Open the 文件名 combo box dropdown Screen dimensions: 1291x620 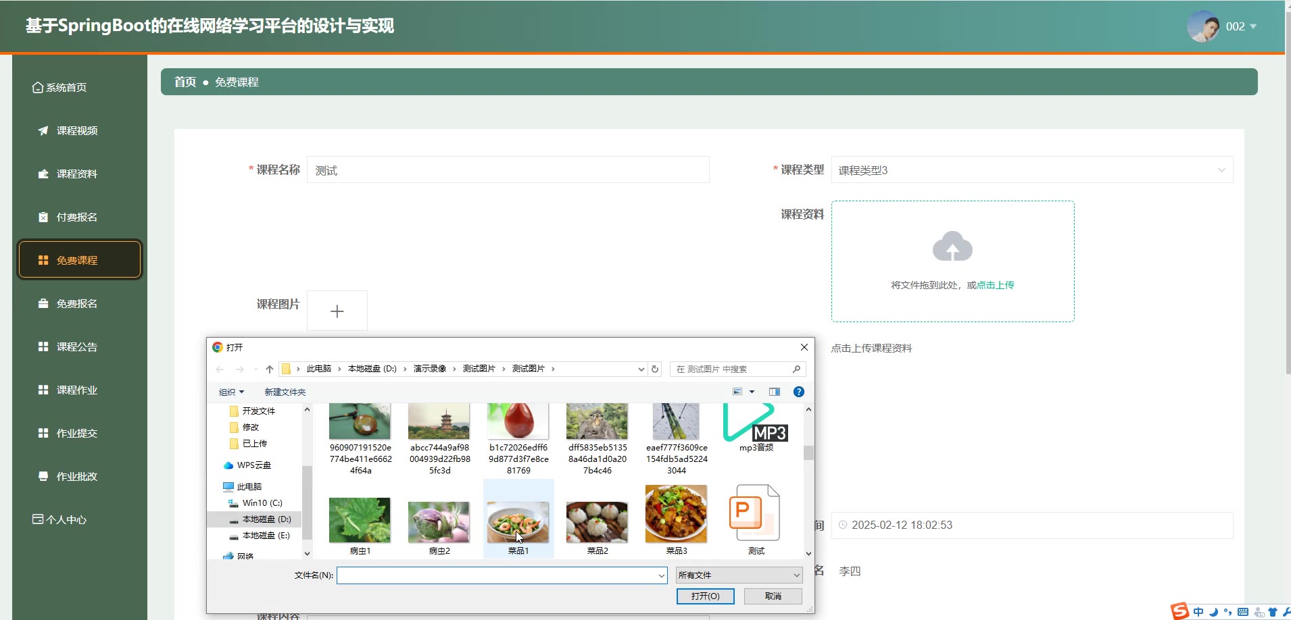661,575
